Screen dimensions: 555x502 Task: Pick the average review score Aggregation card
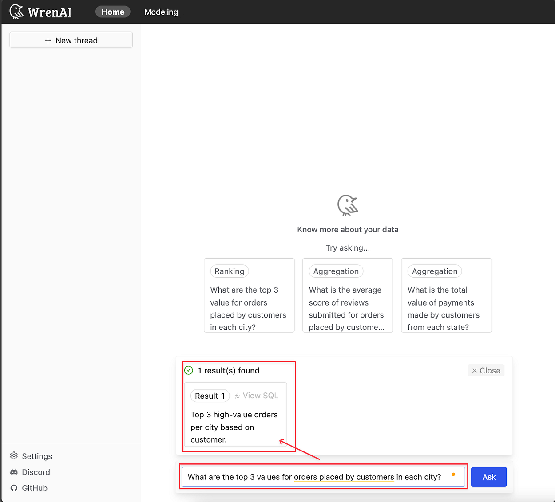click(348, 295)
